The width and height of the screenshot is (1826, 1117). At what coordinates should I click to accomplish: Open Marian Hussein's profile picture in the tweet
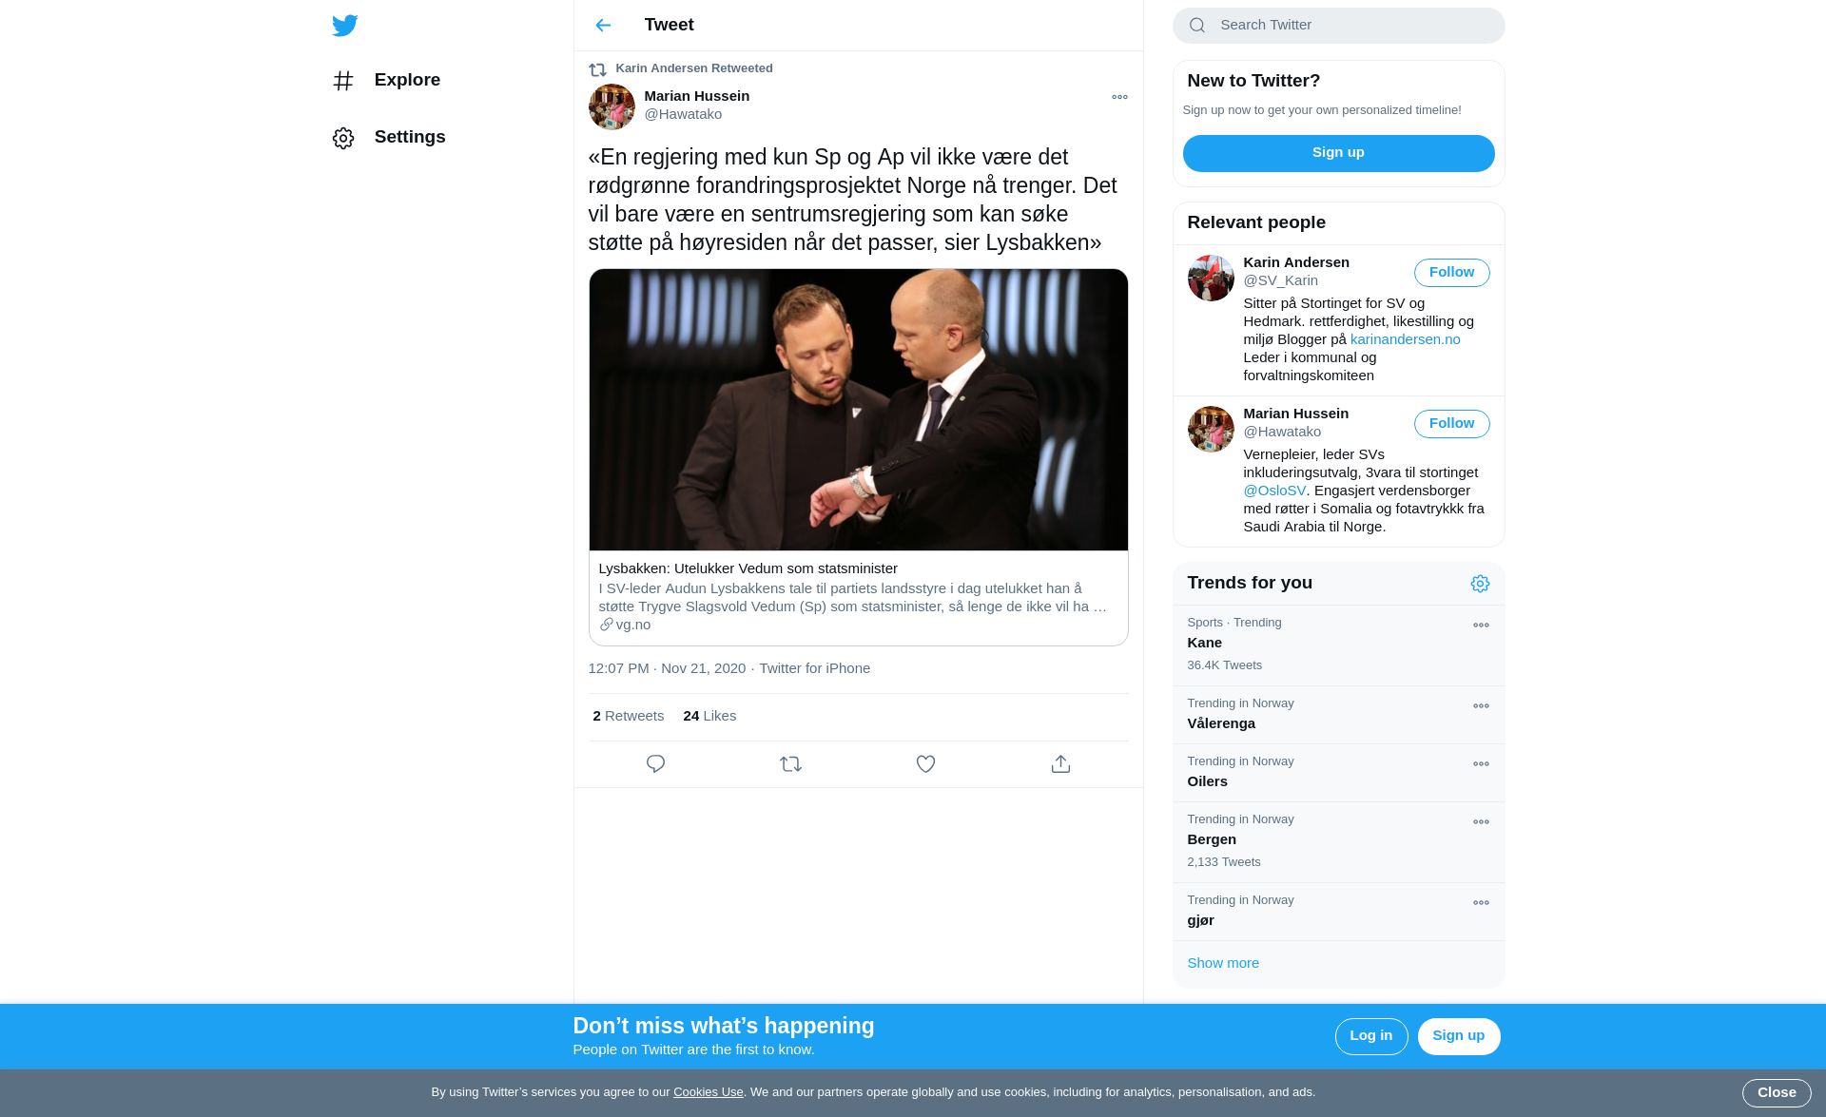[x=612, y=106]
